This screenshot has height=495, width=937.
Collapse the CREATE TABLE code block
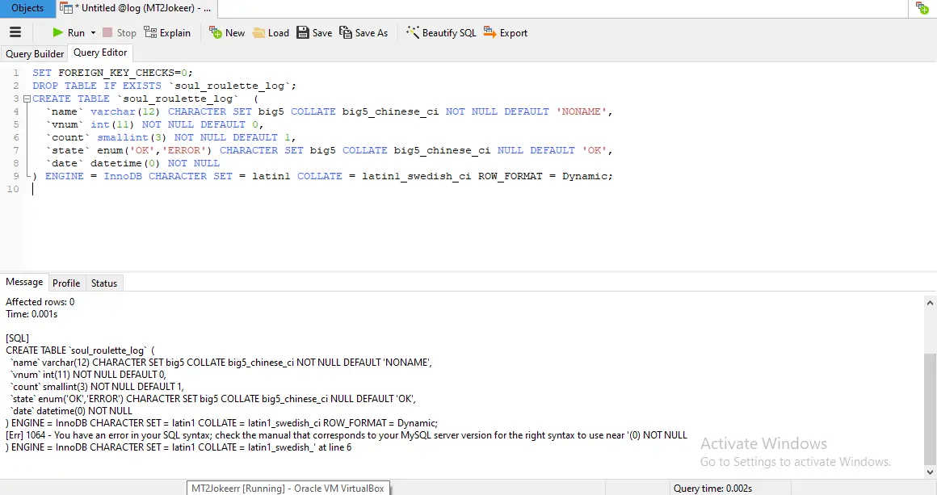tap(26, 99)
